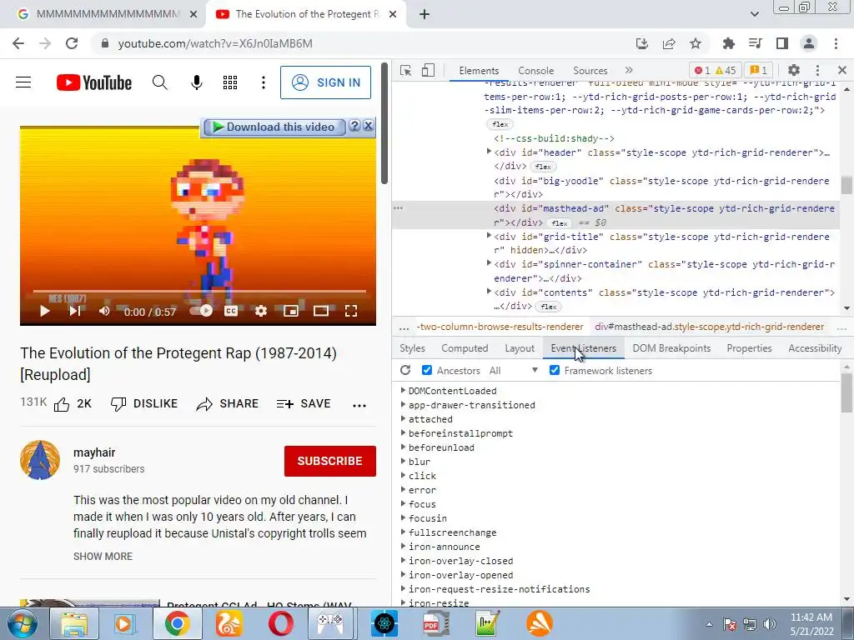Click SIGN IN button
Screen dimensions: 854x640
(326, 82)
